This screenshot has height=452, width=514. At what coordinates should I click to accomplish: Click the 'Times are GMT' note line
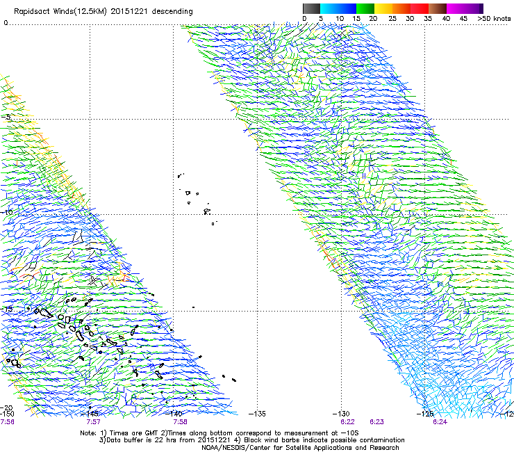tap(219, 433)
